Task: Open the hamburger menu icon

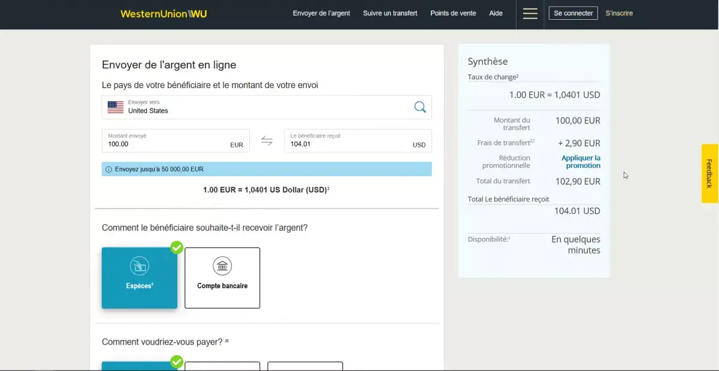Action: pos(530,13)
